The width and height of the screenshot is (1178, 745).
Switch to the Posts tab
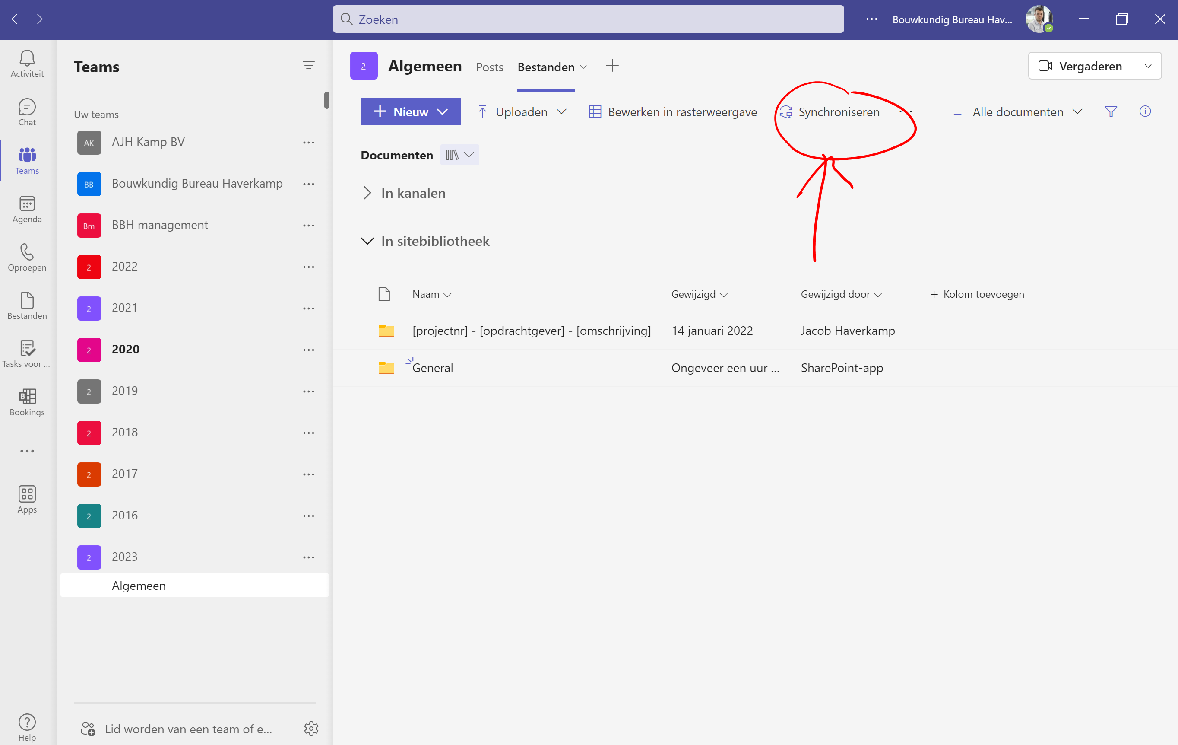[x=489, y=67]
